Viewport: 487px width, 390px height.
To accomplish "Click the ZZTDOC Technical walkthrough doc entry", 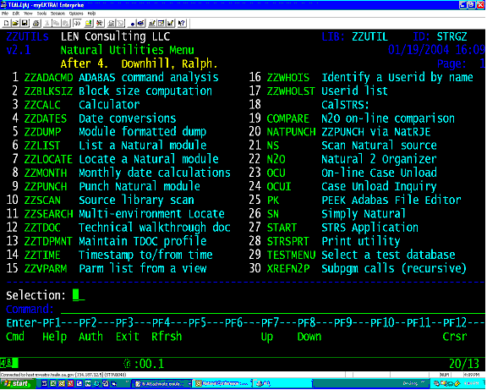I will [x=118, y=228].
